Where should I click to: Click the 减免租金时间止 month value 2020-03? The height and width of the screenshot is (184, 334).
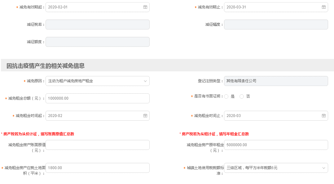tap(234, 116)
